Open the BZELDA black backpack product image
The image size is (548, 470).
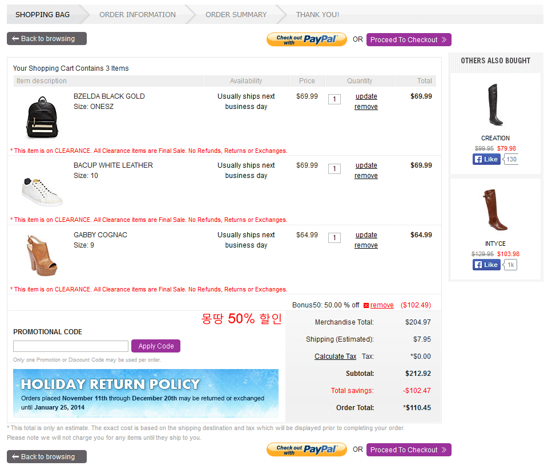coord(42,117)
